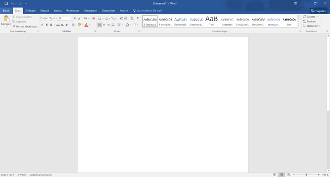
Task: Toggle superscript formatting
Action: (x=67, y=25)
